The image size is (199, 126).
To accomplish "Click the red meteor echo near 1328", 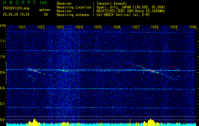I will [151, 71].
